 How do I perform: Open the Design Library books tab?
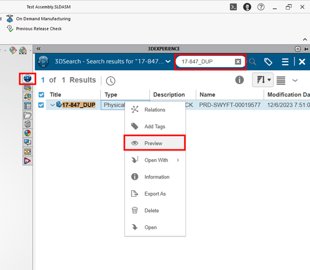pos(27,124)
